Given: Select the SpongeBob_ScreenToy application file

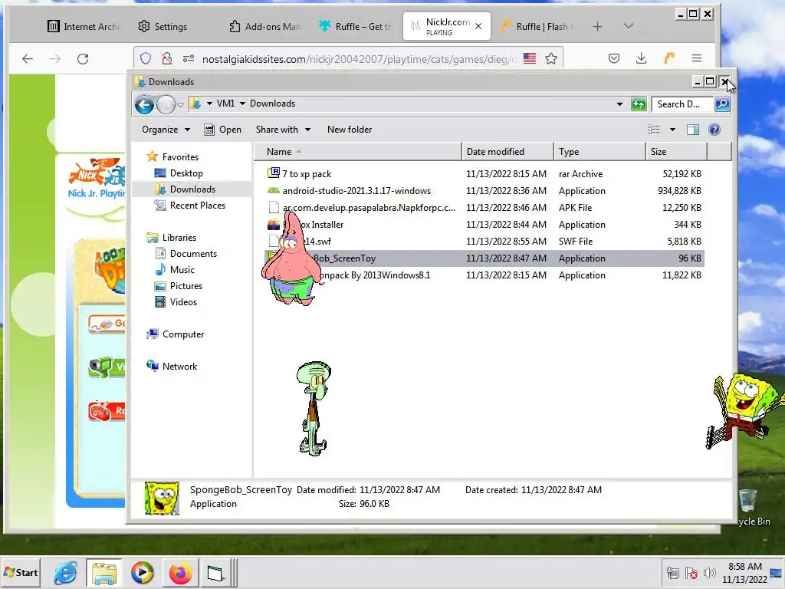Looking at the screenshot, I should tap(484, 258).
